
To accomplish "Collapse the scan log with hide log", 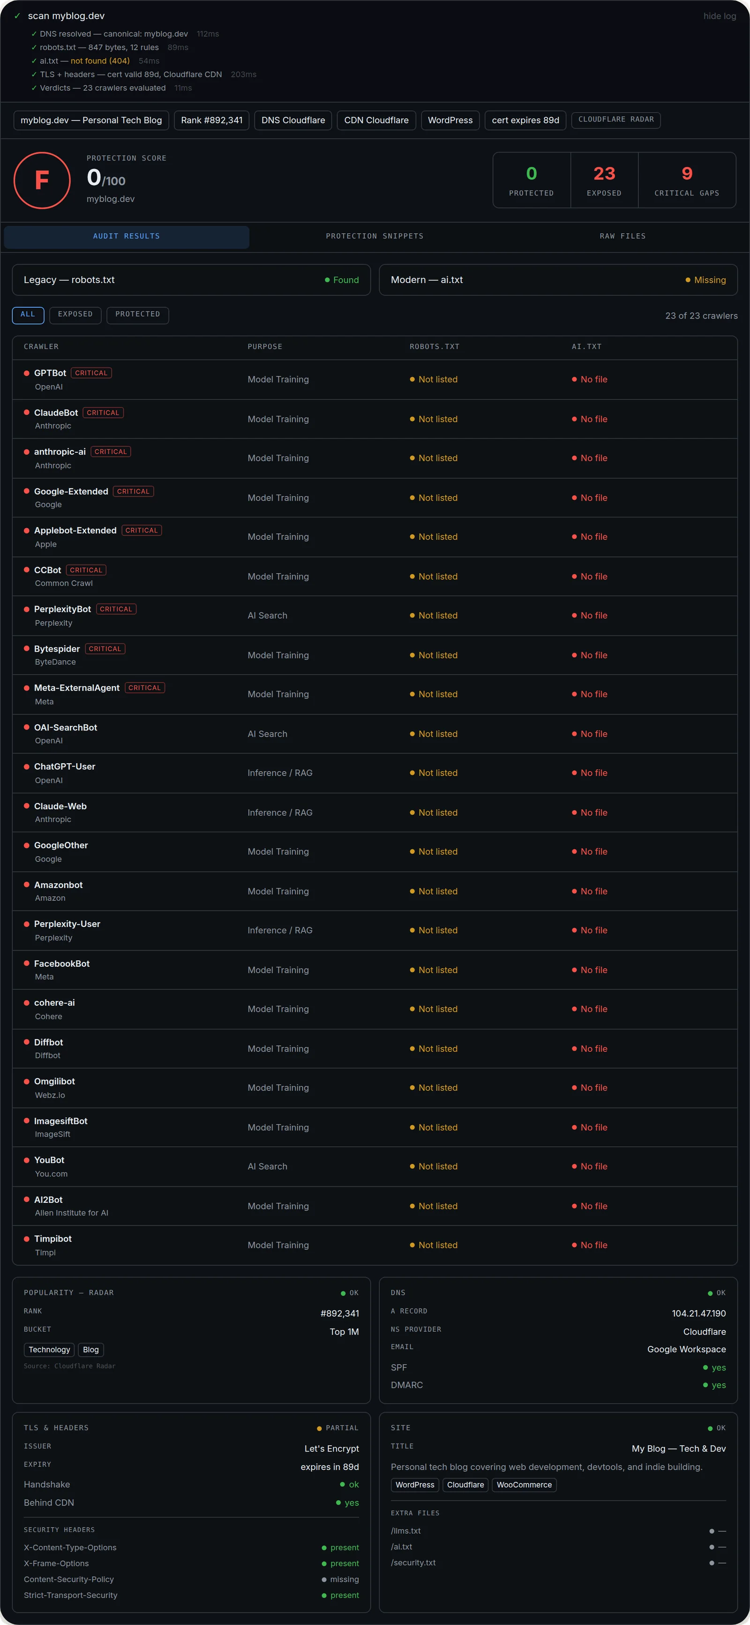I will point(719,16).
